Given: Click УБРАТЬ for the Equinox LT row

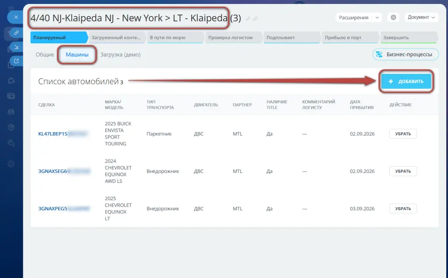Looking at the screenshot, I should pos(403,208).
